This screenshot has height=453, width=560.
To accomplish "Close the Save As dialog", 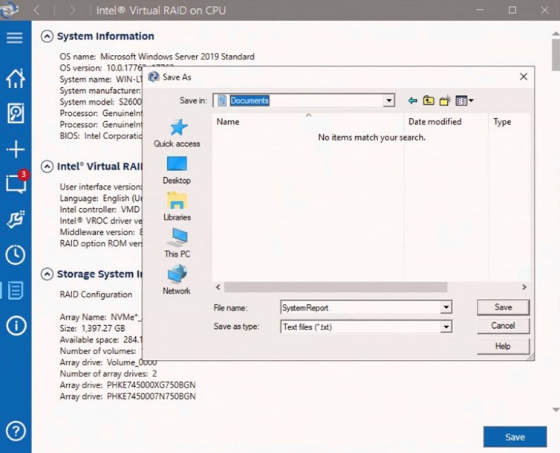I will coord(523,77).
